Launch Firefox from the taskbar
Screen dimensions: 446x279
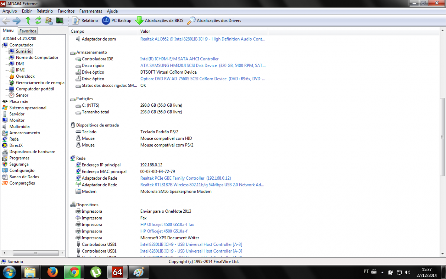point(53,272)
